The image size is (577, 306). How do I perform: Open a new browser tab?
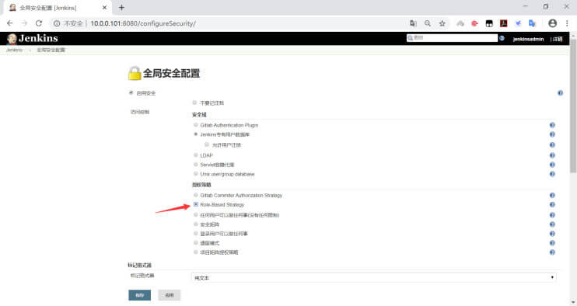tap(121, 7)
